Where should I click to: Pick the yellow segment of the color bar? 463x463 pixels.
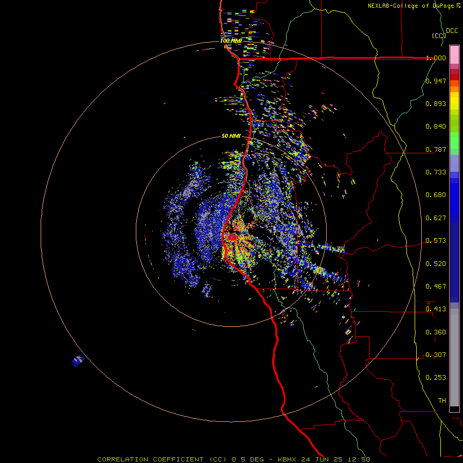454,101
